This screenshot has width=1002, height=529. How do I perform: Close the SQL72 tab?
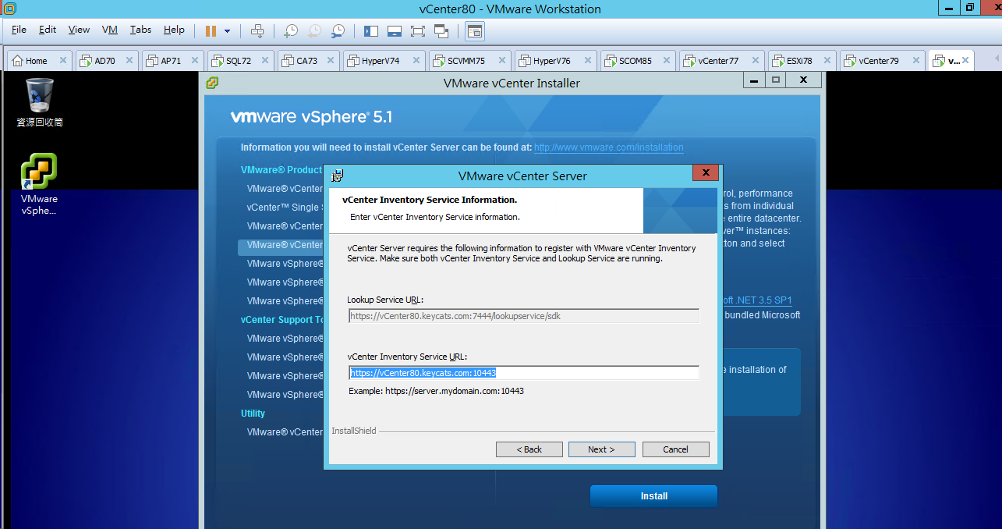(266, 60)
